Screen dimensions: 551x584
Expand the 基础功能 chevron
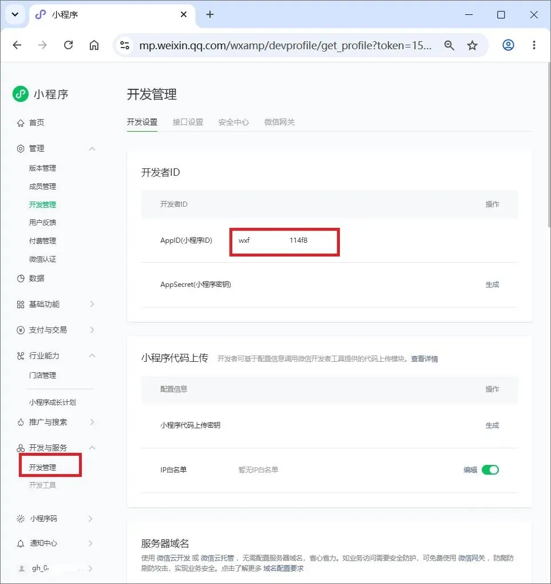click(92, 304)
